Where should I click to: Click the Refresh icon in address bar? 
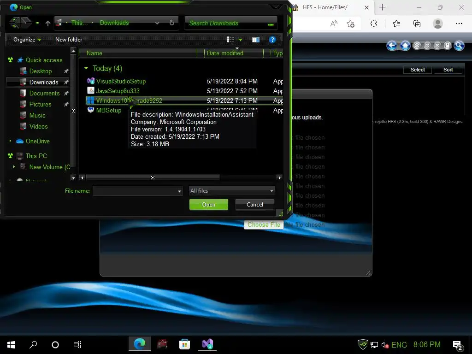(x=171, y=23)
